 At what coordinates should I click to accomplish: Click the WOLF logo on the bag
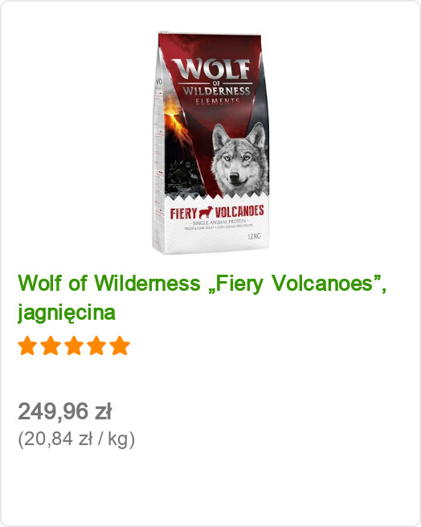pos(210,70)
